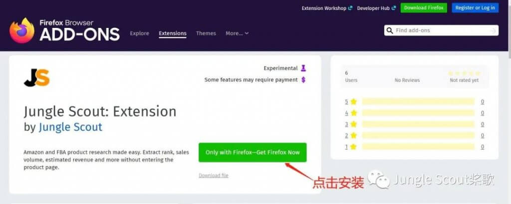Submit search with the arrow icon

click(x=494, y=30)
